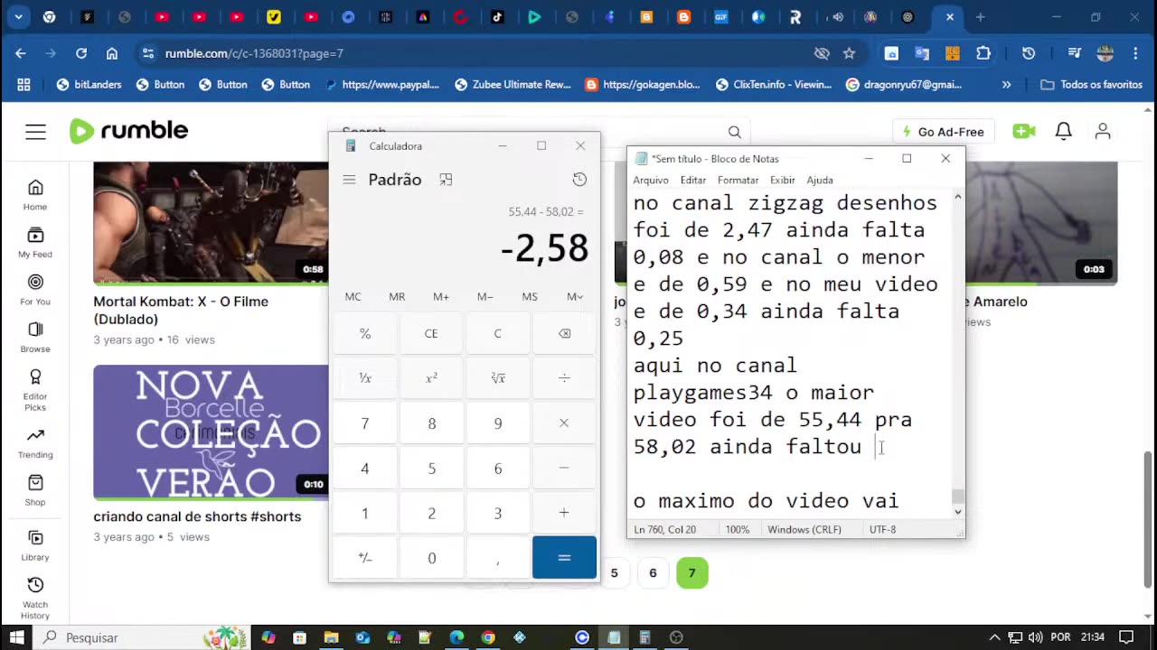Open Calculator history panel
Image resolution: width=1157 pixels, height=650 pixels.
579,180
